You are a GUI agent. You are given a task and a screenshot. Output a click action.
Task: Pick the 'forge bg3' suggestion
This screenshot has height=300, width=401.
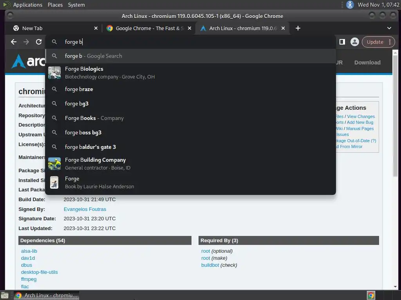190,104
